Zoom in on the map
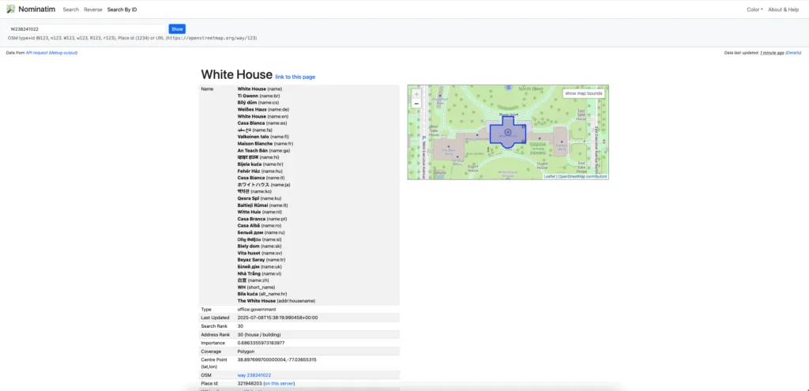This screenshot has height=391, width=809. (x=416, y=94)
